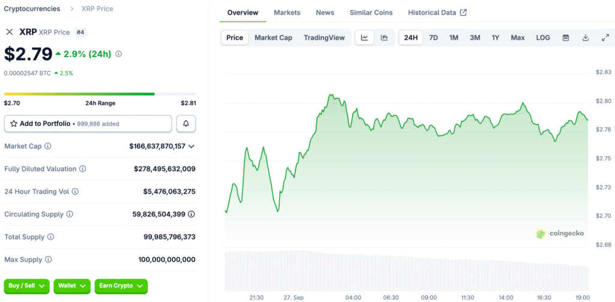Image resolution: width=615 pixels, height=302 pixels.
Task: Select the 24H time range
Action: pyautogui.click(x=411, y=38)
